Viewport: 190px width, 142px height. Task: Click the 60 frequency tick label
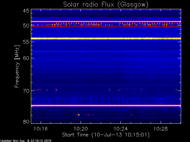[26, 58]
